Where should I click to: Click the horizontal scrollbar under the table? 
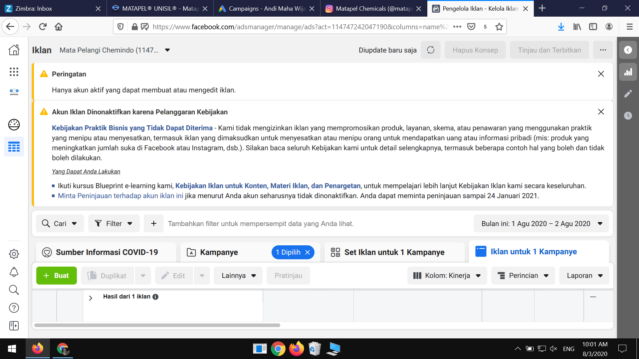click(x=157, y=325)
